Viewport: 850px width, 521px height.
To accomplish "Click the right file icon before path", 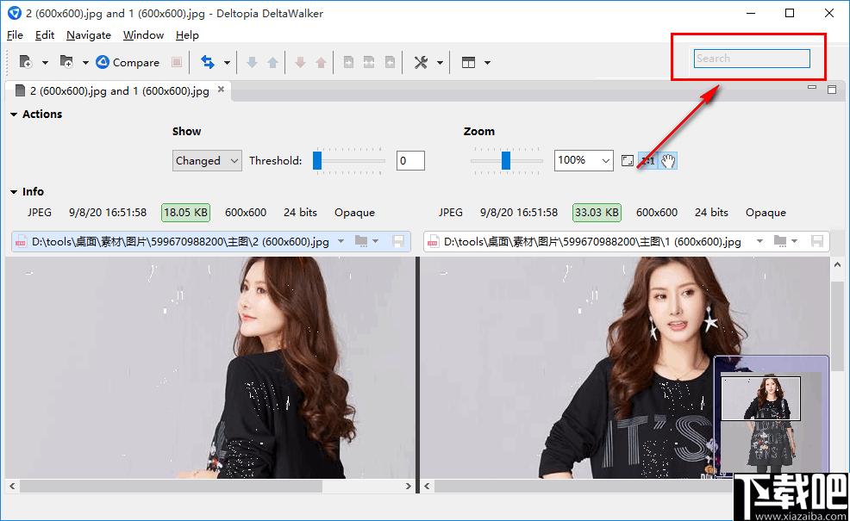I will point(433,241).
